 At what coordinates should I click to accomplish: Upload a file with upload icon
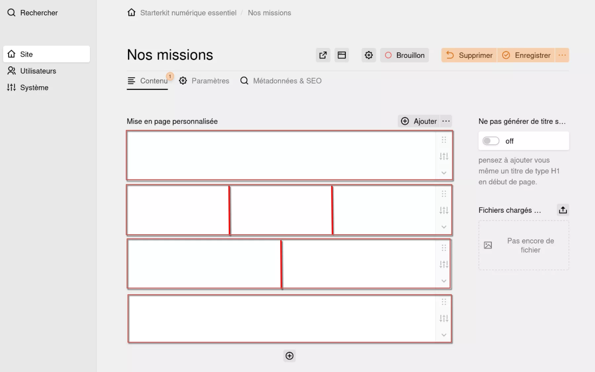click(563, 210)
